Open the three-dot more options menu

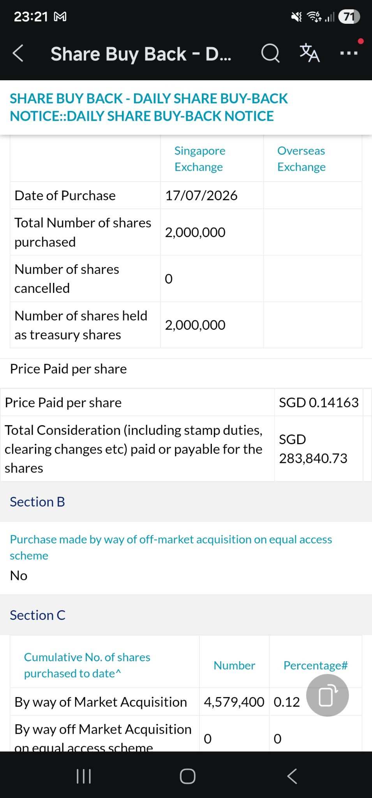coord(349,53)
